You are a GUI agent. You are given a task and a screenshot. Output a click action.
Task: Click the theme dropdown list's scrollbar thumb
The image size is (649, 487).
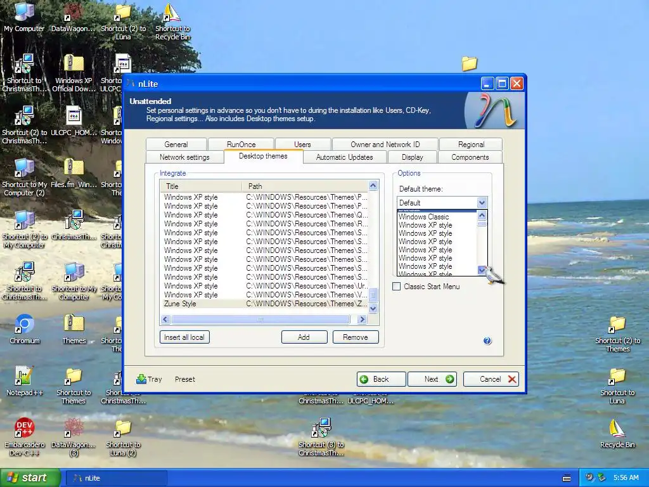[482, 224]
